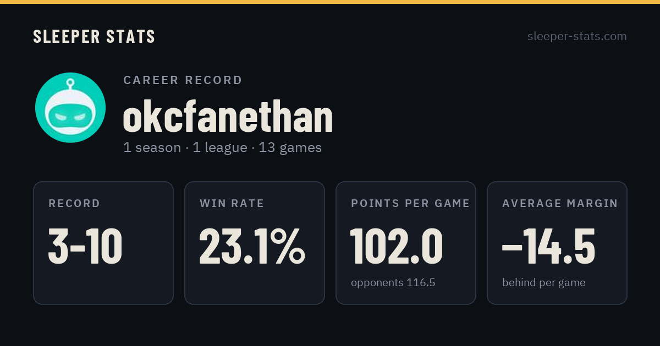Open the Points Per Game card
The image size is (660, 346).
click(406, 243)
